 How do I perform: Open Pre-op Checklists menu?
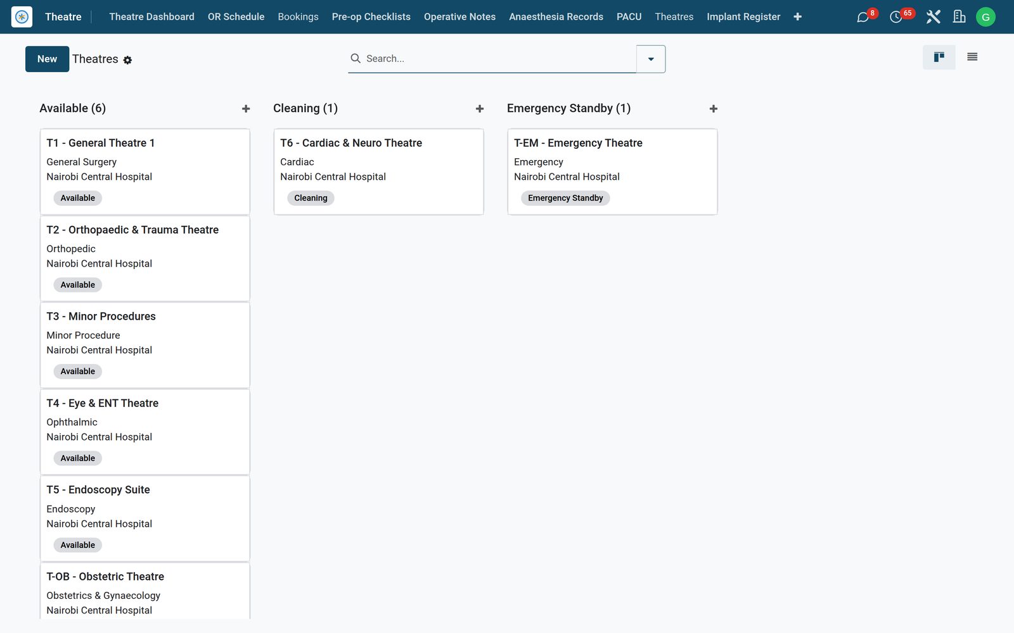click(x=371, y=16)
